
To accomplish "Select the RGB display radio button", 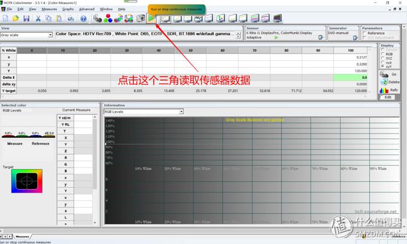I will pos(382,54).
